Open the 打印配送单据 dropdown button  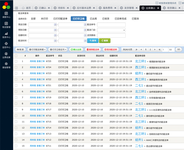(37, 49)
